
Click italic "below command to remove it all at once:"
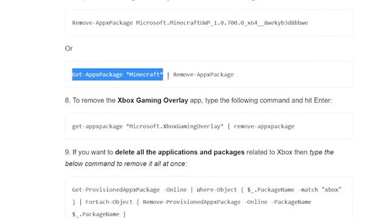[126, 164]
